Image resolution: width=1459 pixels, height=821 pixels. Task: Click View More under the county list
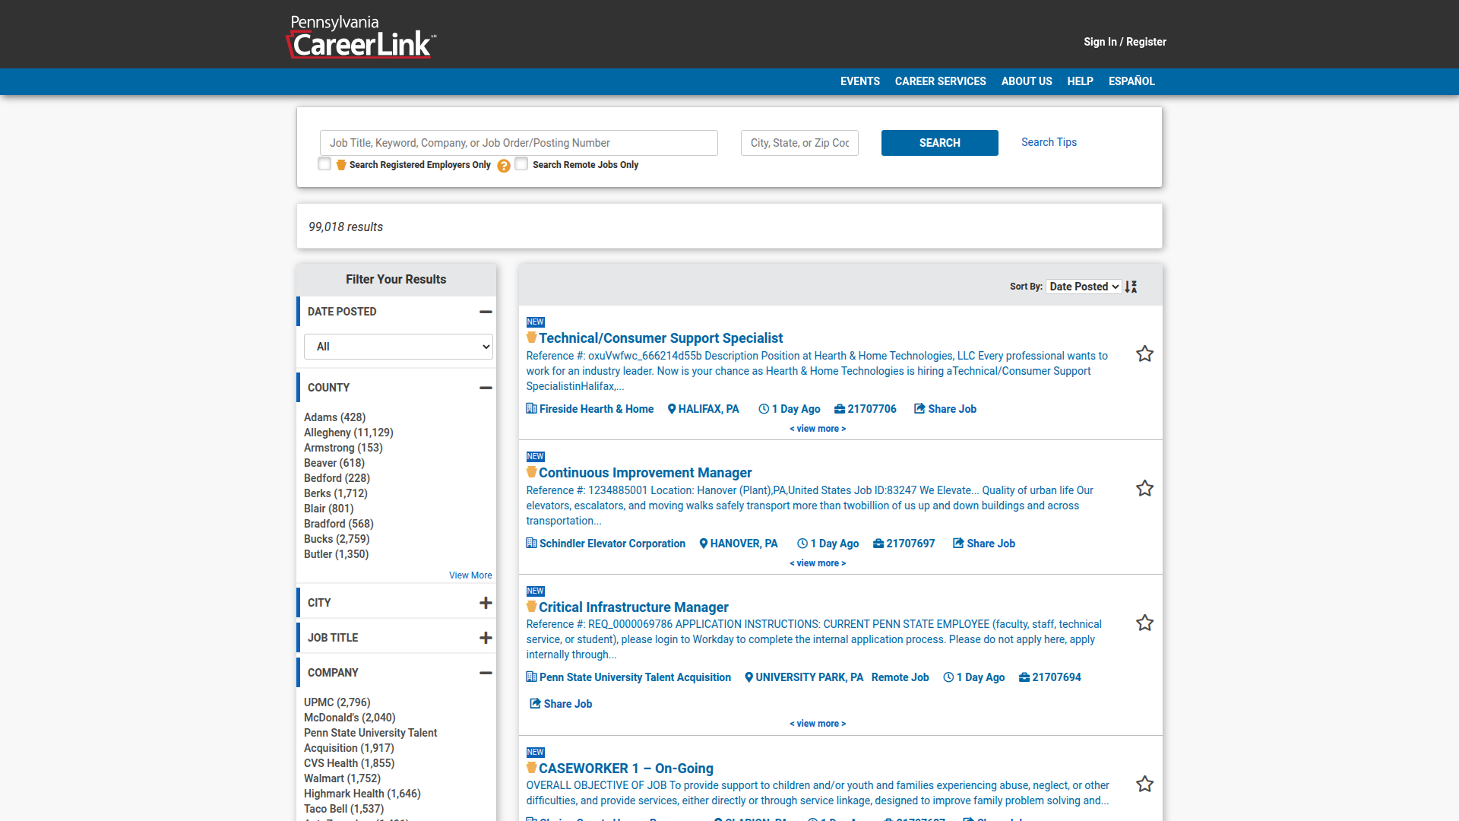470,575
